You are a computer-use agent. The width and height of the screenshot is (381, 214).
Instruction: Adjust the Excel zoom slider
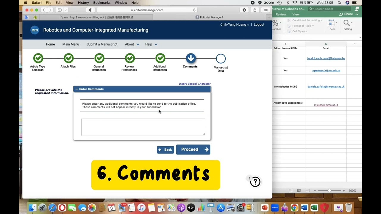(330, 191)
